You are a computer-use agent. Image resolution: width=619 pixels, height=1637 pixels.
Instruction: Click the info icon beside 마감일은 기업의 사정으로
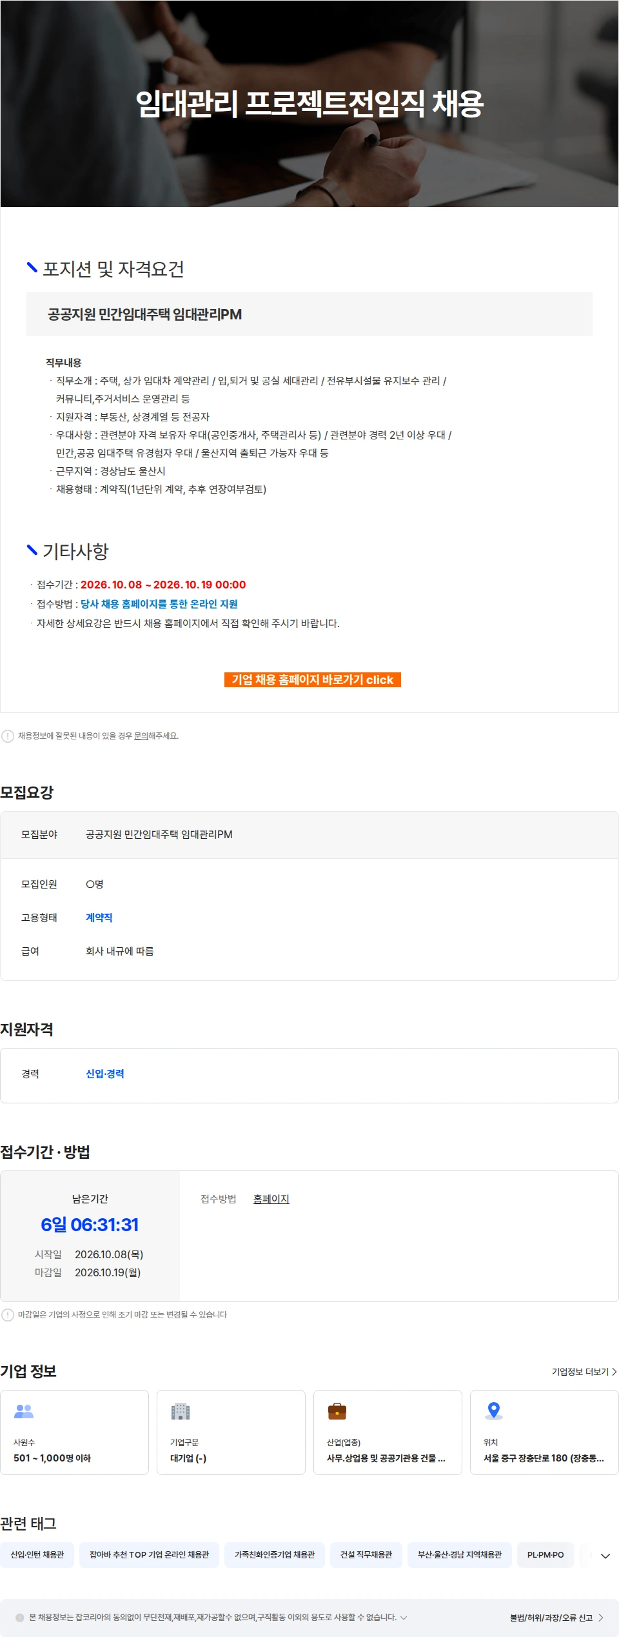coord(8,1315)
